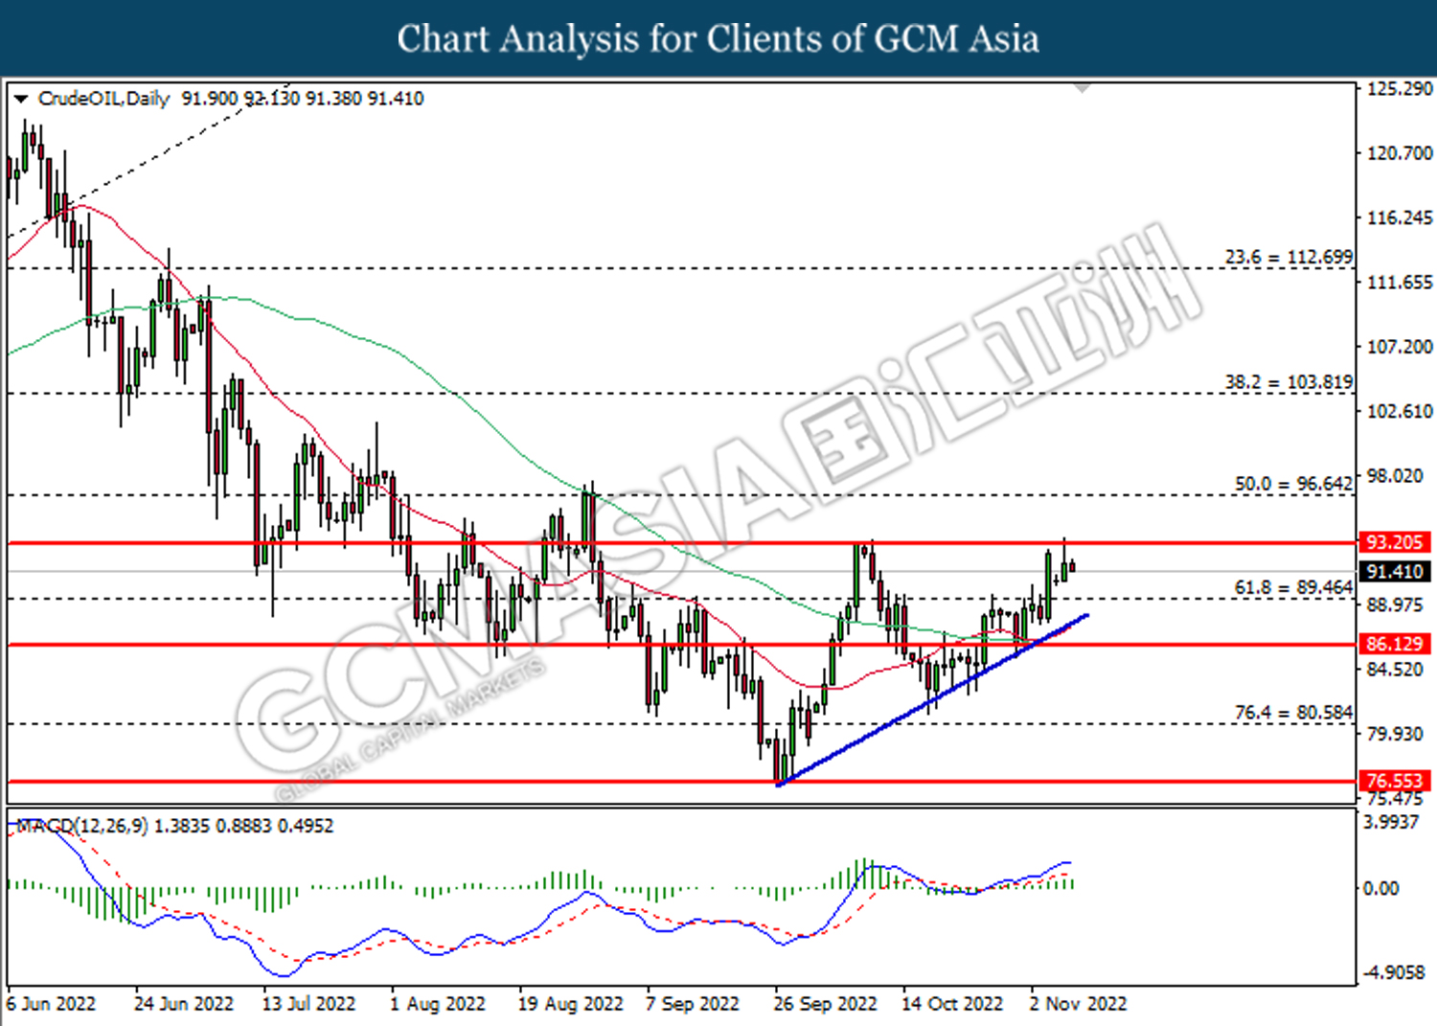Screen dimensions: 1437x1026
Task: Click the 107.200 price axis value
Action: (1400, 347)
